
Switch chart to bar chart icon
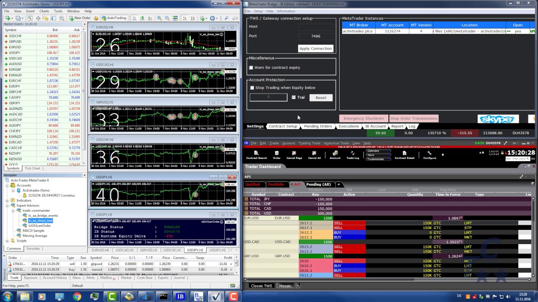(134, 18)
